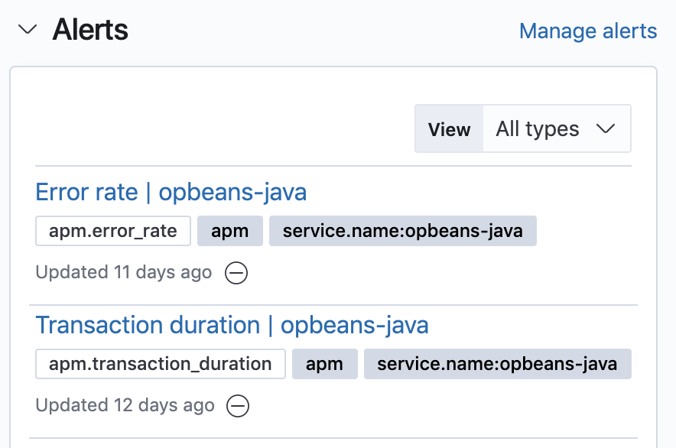Image resolution: width=676 pixels, height=448 pixels.
Task: Click apm tag under Error rate alert
Action: [x=229, y=231]
